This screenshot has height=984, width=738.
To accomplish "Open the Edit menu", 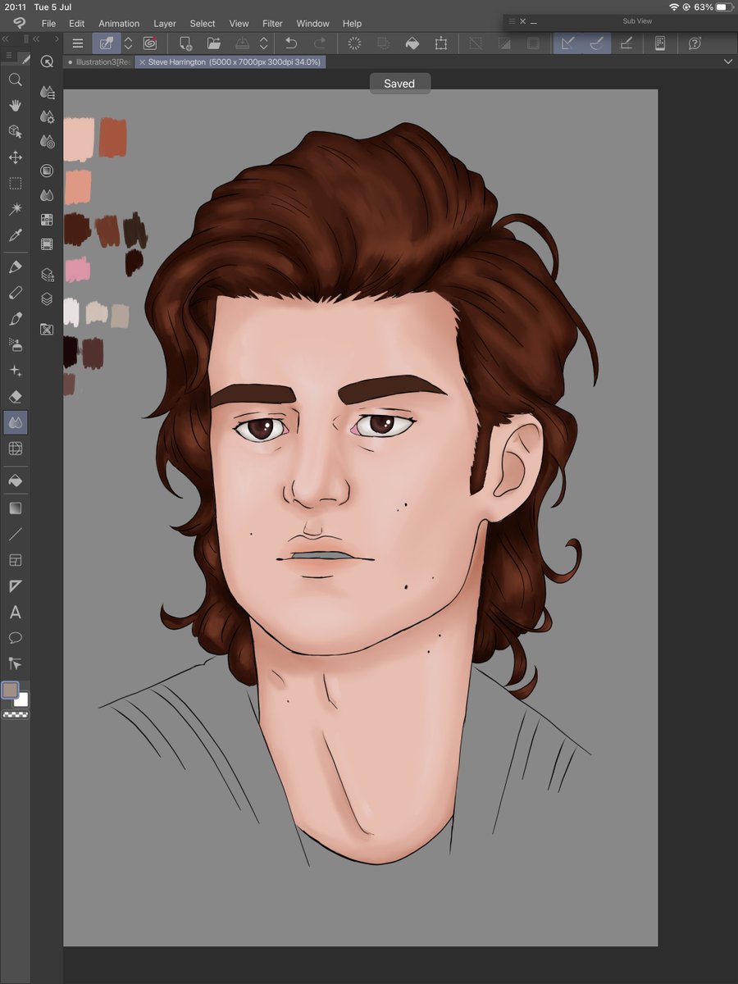I will (x=77, y=24).
